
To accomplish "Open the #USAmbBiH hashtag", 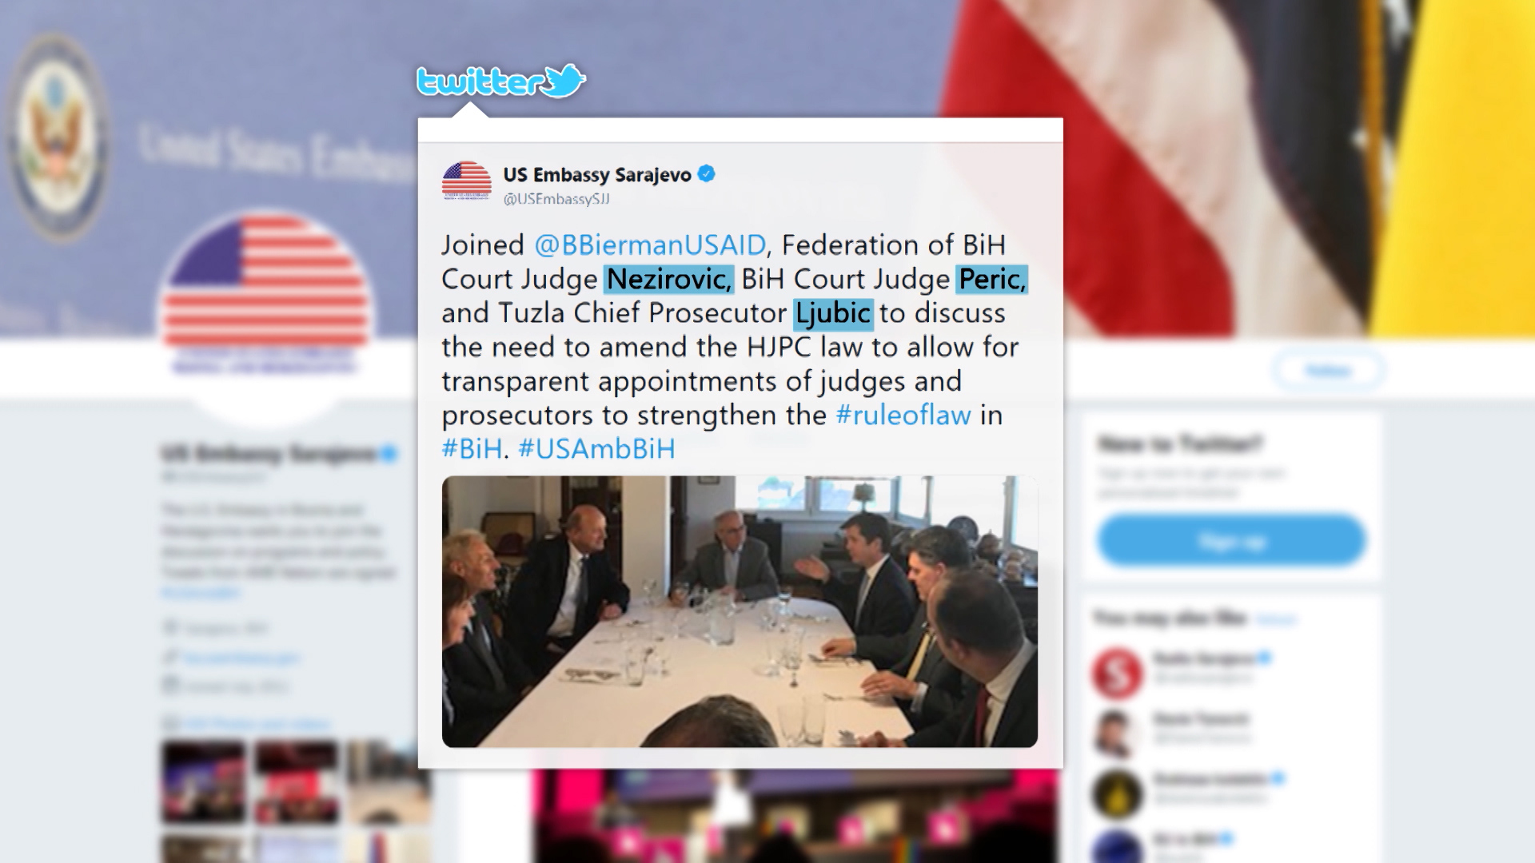I will (x=596, y=449).
